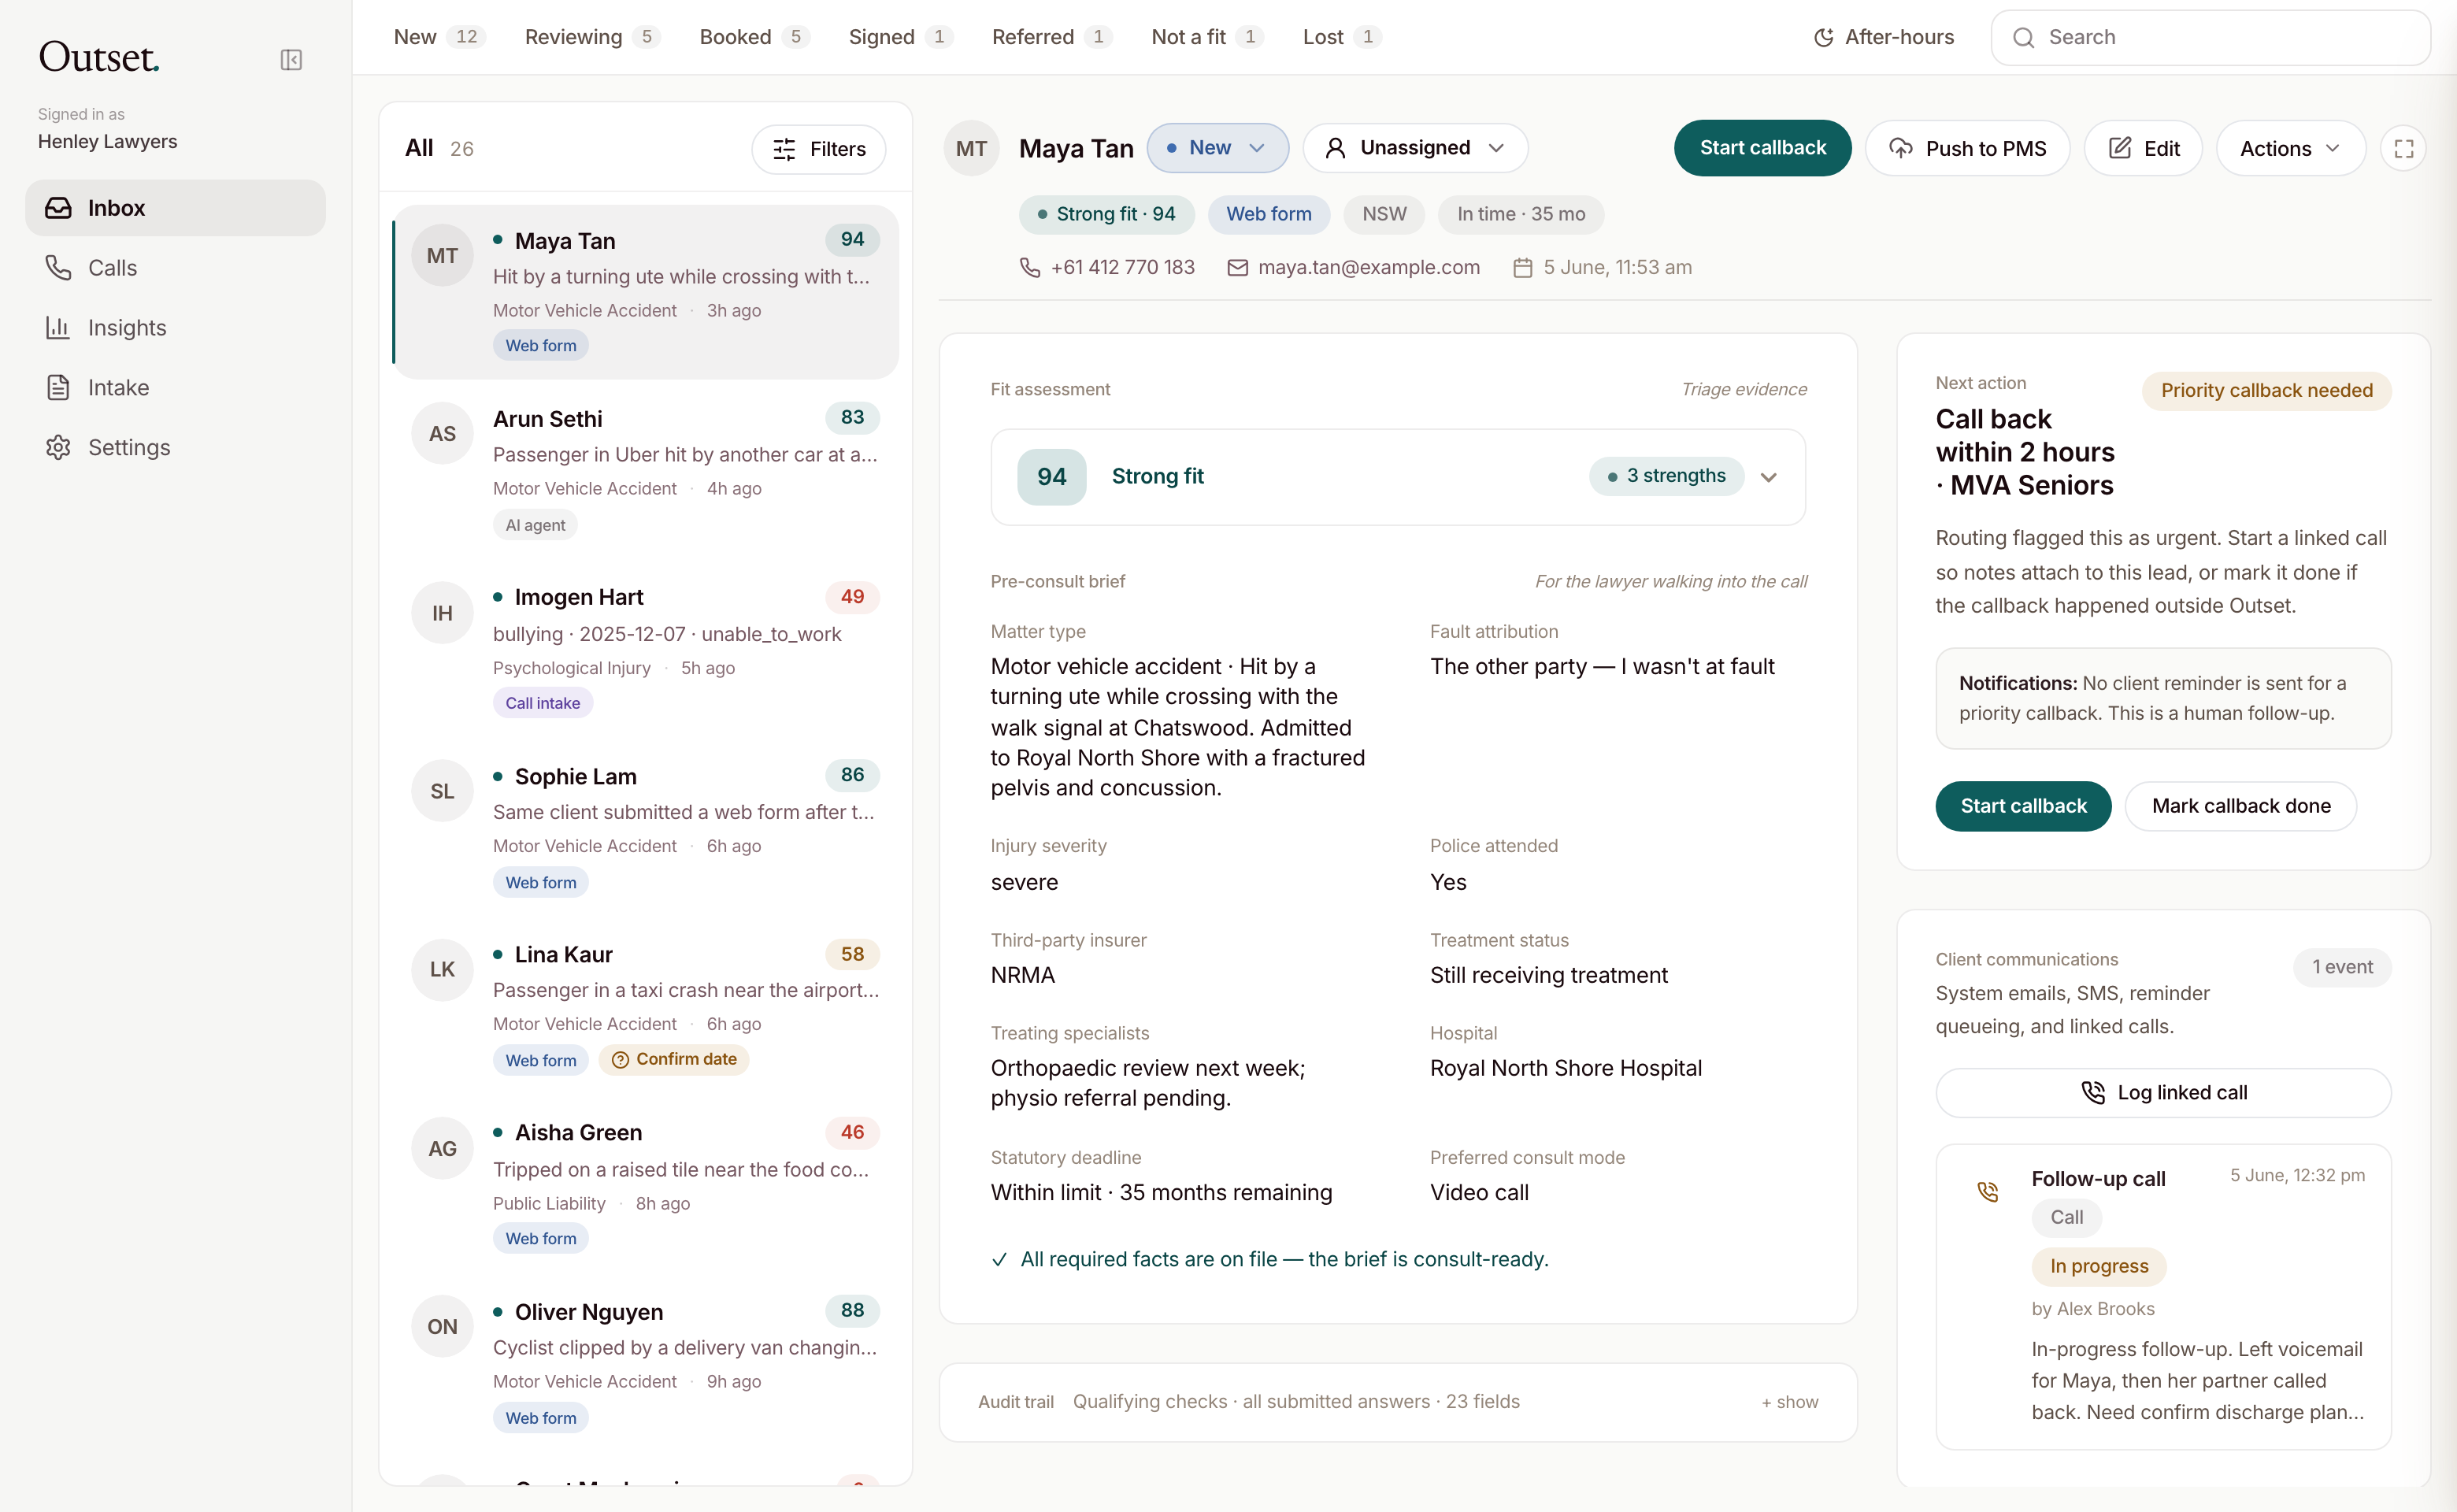Screen dimensions: 2457x1512
Task: Click the Call intake tag on Imogen Hart
Action: [543, 703]
